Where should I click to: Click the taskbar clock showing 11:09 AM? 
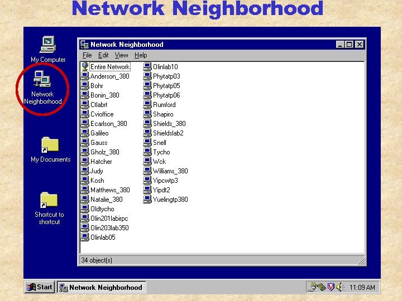(x=362, y=288)
